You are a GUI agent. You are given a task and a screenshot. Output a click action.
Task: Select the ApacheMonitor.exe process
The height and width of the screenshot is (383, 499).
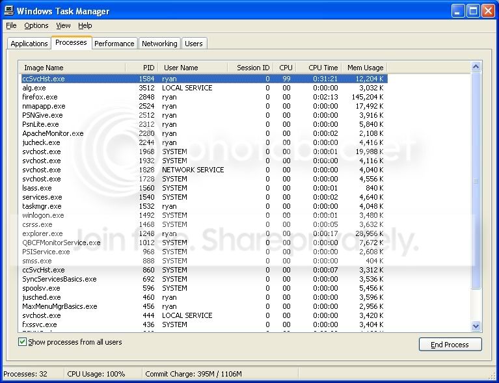tap(204, 133)
